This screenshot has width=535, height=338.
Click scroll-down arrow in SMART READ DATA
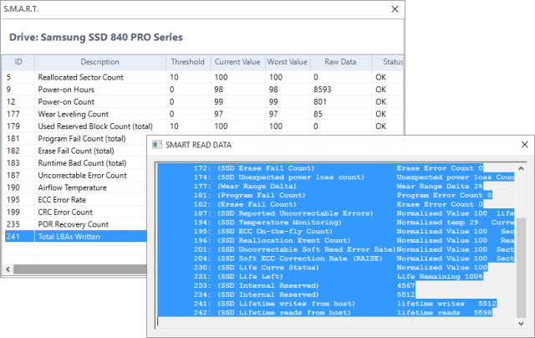click(x=521, y=324)
